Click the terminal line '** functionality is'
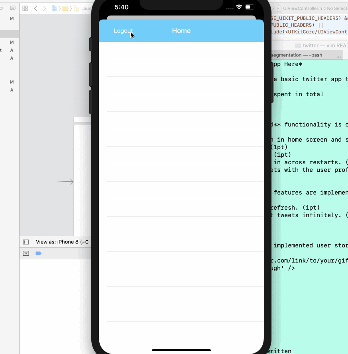 pos(310,124)
